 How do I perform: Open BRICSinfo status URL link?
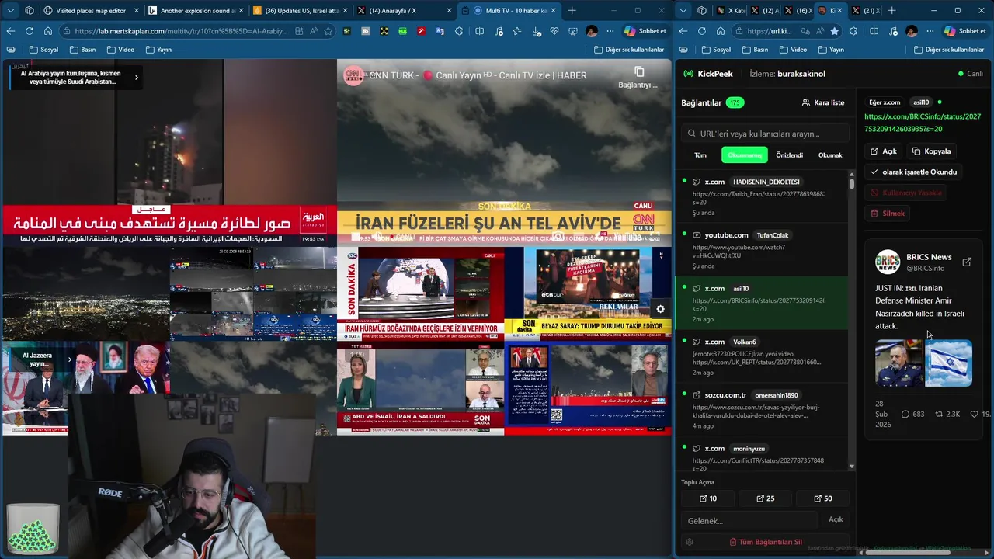923,123
